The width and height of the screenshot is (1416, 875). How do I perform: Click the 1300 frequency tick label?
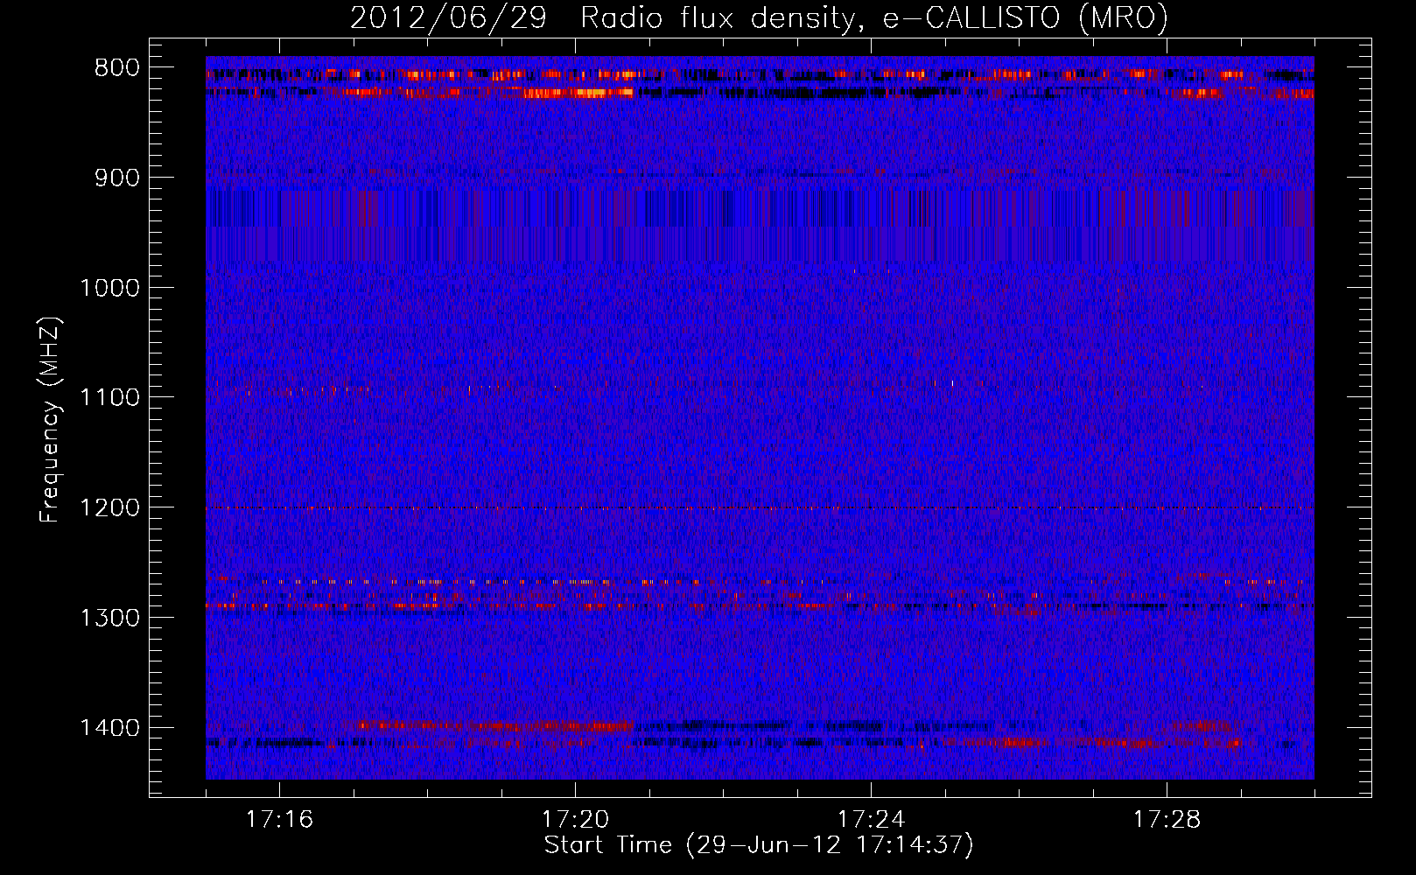[x=109, y=618]
